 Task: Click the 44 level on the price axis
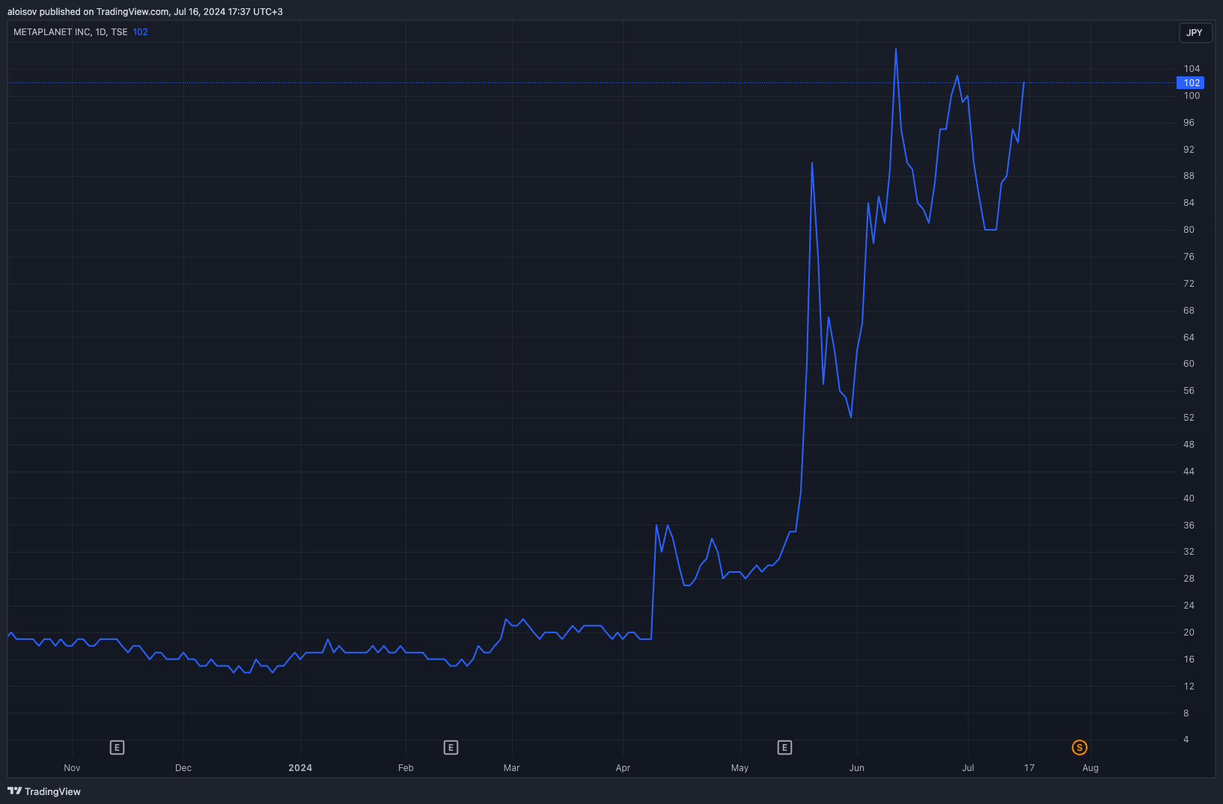coord(1189,472)
